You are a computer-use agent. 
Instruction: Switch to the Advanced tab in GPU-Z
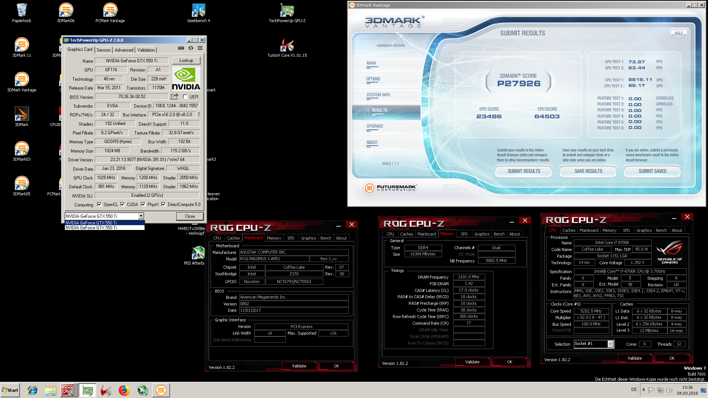pyautogui.click(x=124, y=50)
